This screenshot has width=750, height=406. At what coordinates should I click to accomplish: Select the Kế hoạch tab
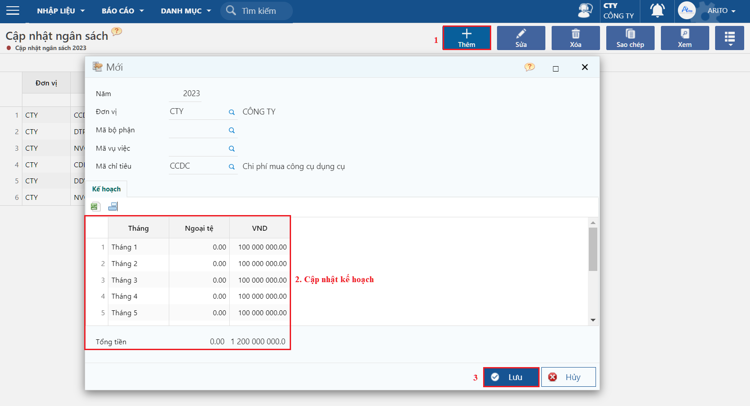106,189
